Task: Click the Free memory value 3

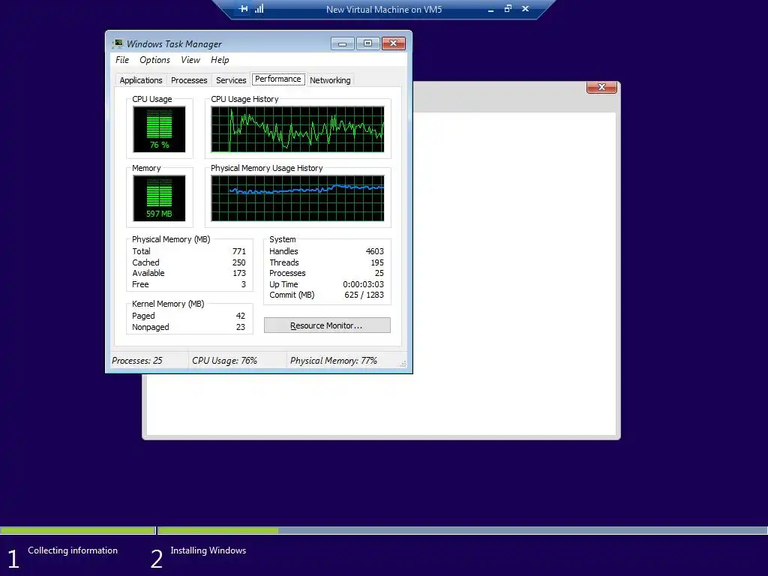Action: tap(244, 284)
